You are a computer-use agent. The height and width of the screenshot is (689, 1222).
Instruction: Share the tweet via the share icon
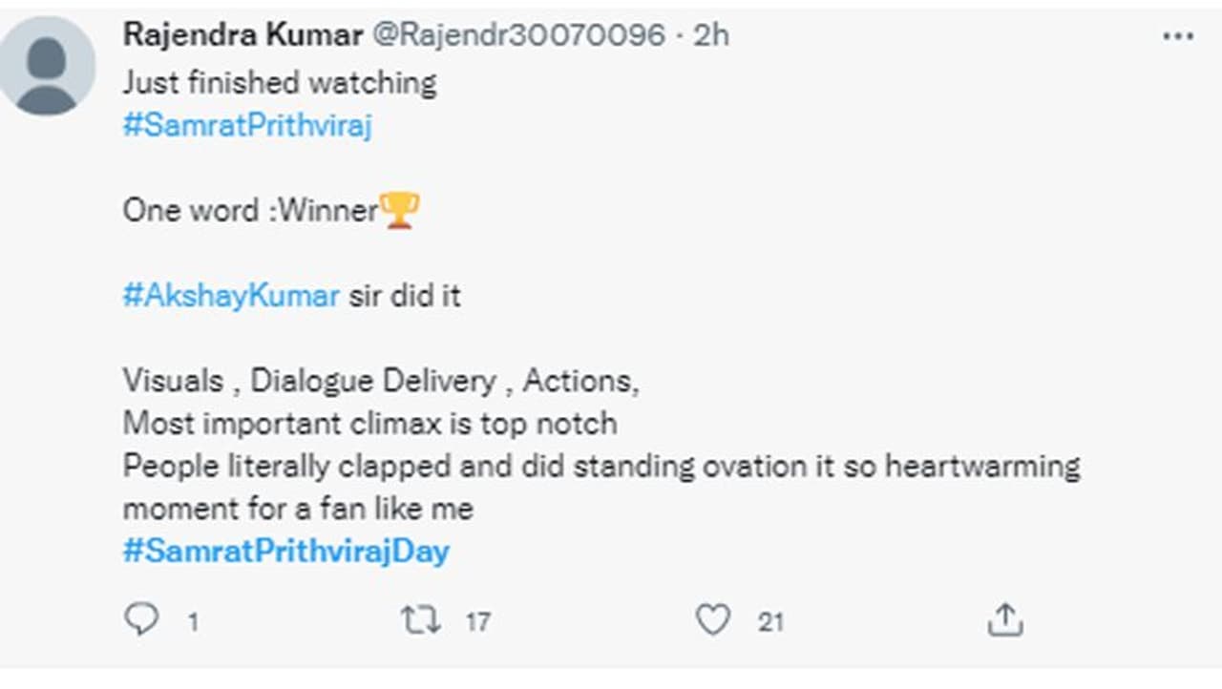coord(1004,621)
